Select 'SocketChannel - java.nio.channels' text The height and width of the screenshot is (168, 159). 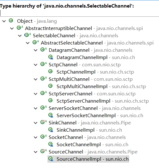[87, 137]
